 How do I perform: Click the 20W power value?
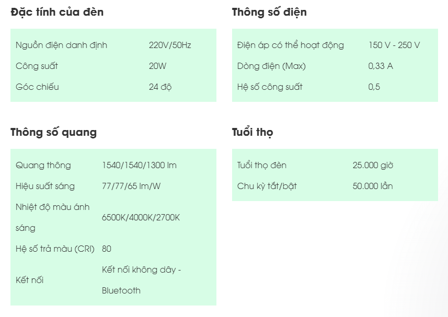point(158,66)
